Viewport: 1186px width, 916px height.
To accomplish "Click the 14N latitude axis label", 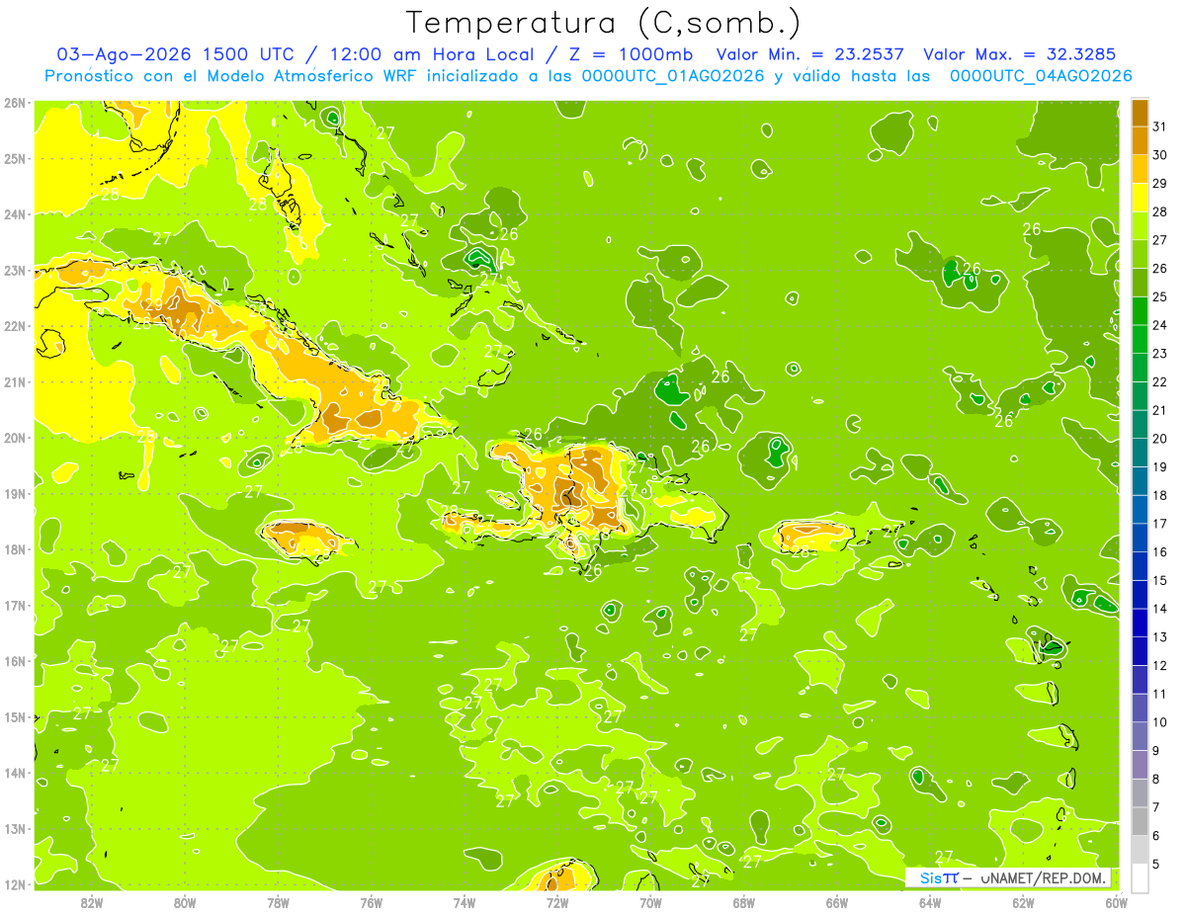I will [x=15, y=773].
